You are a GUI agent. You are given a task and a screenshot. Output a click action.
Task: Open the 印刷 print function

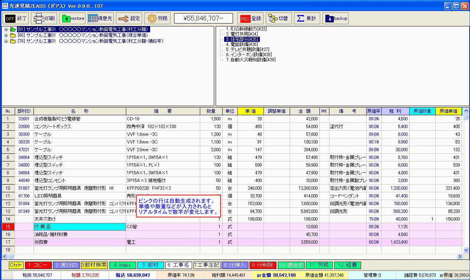[43, 18]
